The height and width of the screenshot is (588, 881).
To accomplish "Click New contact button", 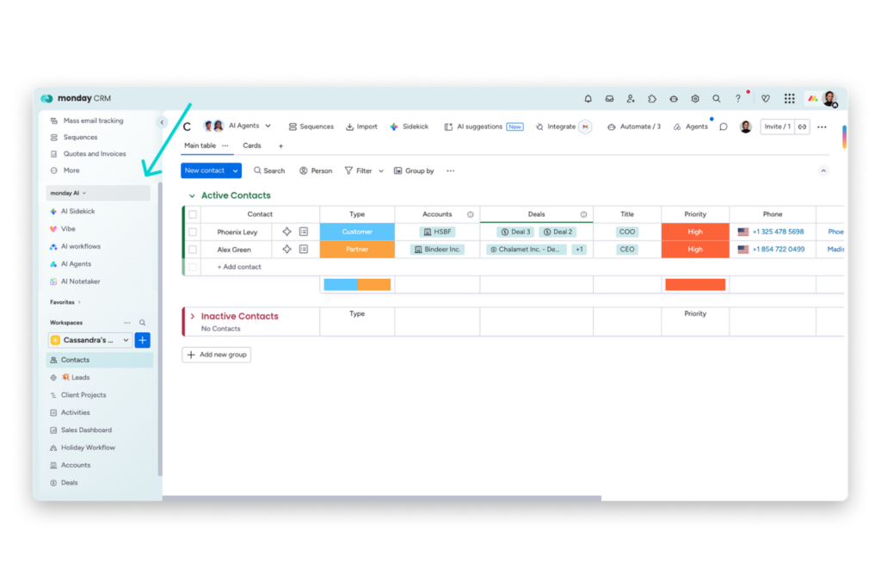I will point(205,170).
